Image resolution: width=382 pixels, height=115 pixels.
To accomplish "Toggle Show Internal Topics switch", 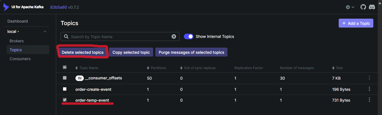I will pos(189,36).
